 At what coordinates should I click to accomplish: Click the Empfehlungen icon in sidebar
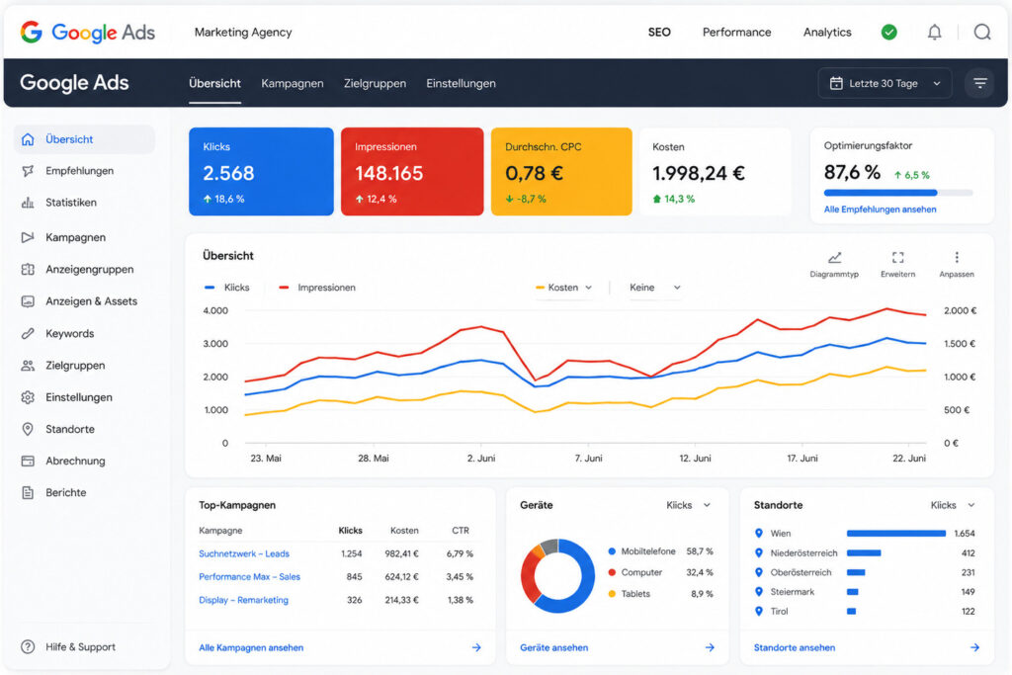(x=28, y=171)
